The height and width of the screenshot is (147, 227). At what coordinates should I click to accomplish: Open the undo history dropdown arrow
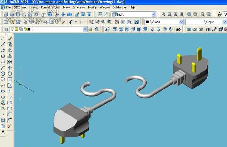click(76, 22)
